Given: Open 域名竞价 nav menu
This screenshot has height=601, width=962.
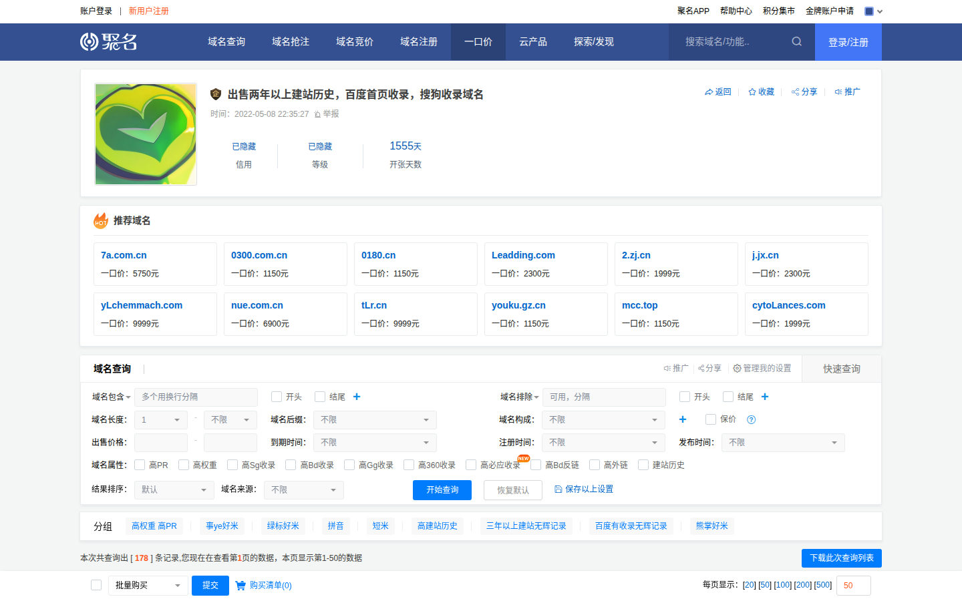Looking at the screenshot, I should pyautogui.click(x=355, y=42).
